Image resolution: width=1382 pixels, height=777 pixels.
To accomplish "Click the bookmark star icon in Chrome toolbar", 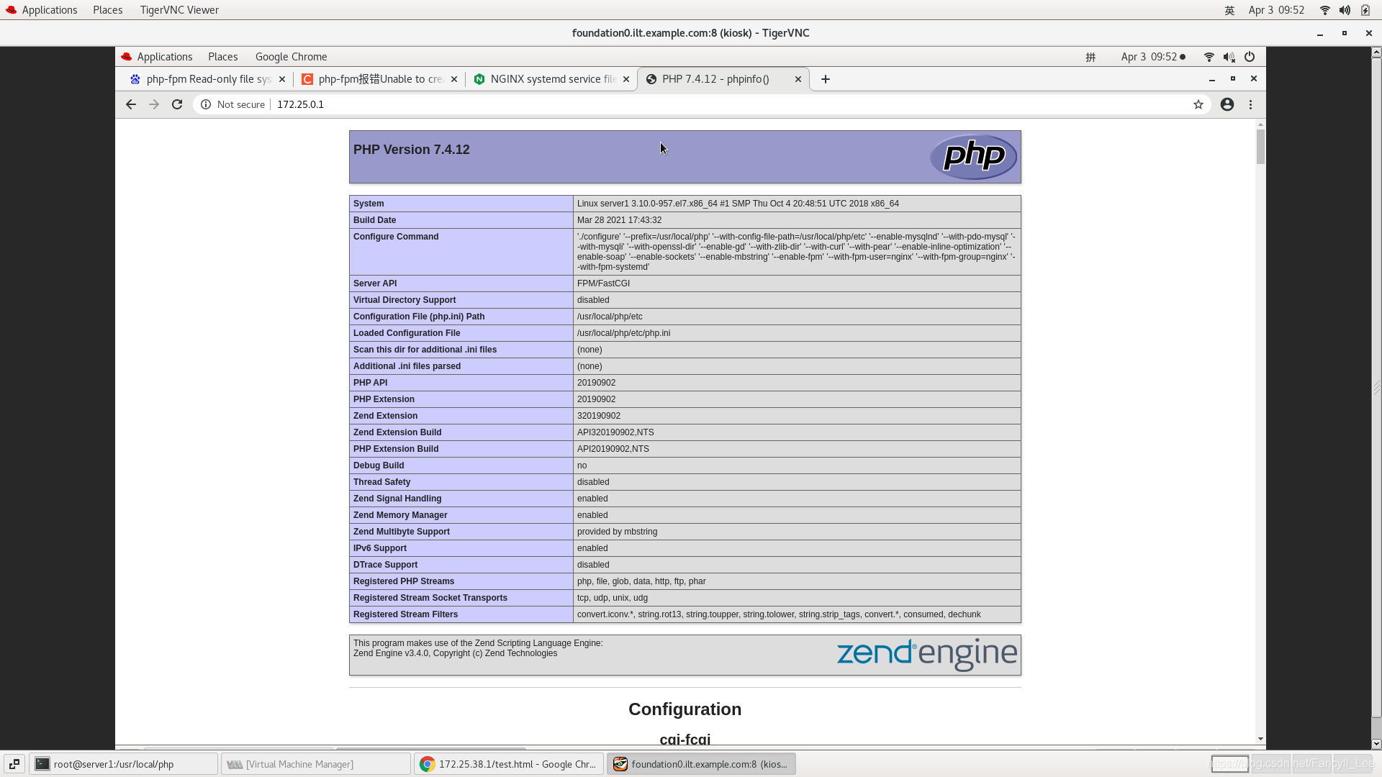I will pos(1198,104).
